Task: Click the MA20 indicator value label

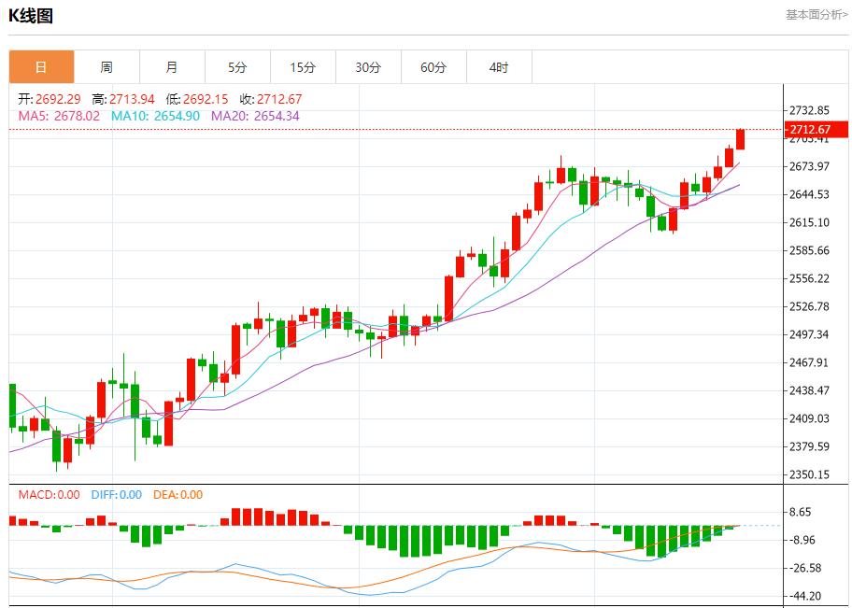Action: [x=255, y=116]
